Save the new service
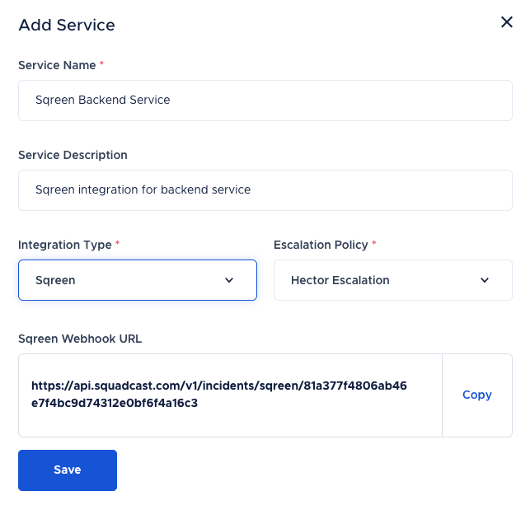The image size is (530, 505). (x=68, y=470)
